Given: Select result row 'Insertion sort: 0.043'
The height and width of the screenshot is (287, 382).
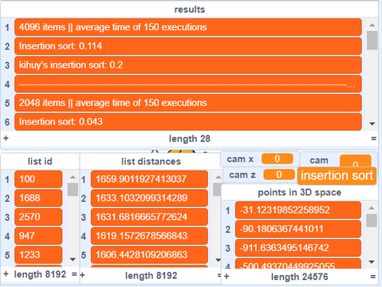Looking at the screenshot, I should pyautogui.click(x=188, y=122).
